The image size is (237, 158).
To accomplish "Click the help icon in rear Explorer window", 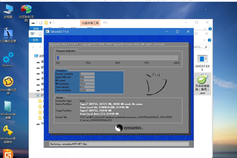I will (x=210, y=29).
